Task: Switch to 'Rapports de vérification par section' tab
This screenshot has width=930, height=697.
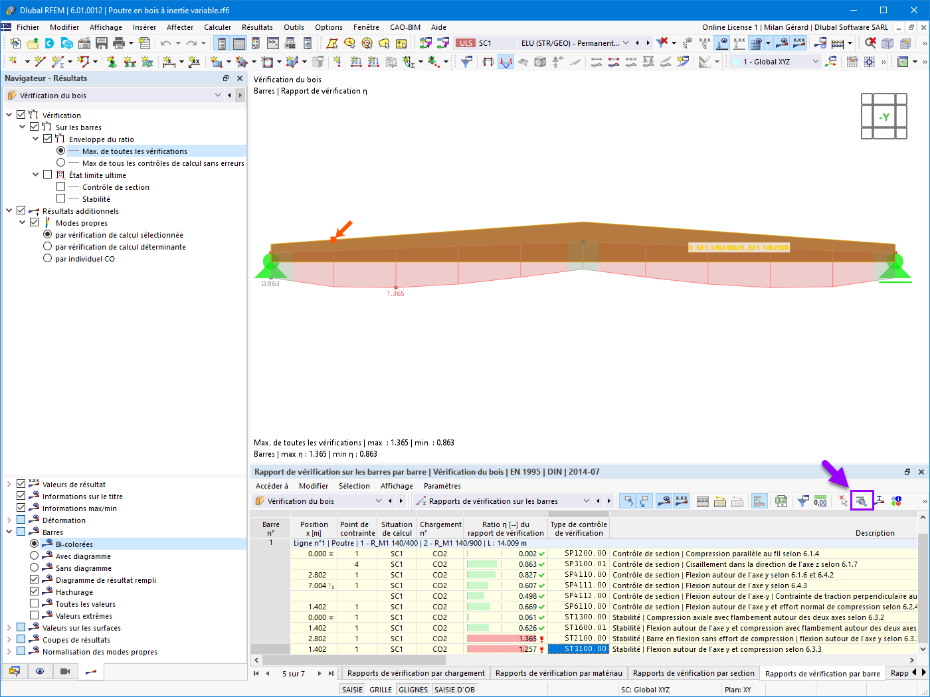Action: pyautogui.click(x=694, y=673)
